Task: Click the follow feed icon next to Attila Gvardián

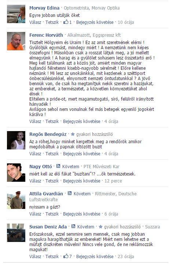Action: (x=70, y=193)
